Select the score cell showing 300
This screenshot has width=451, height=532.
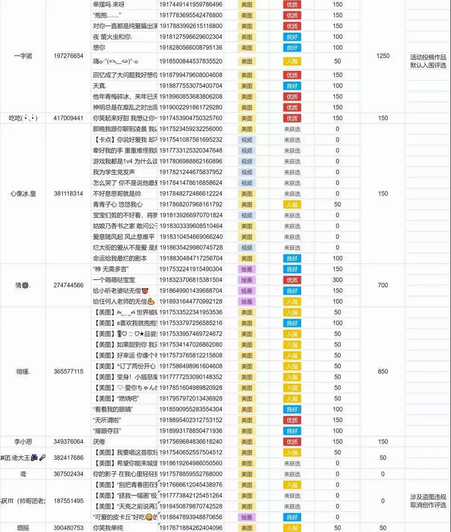tap(337, 280)
